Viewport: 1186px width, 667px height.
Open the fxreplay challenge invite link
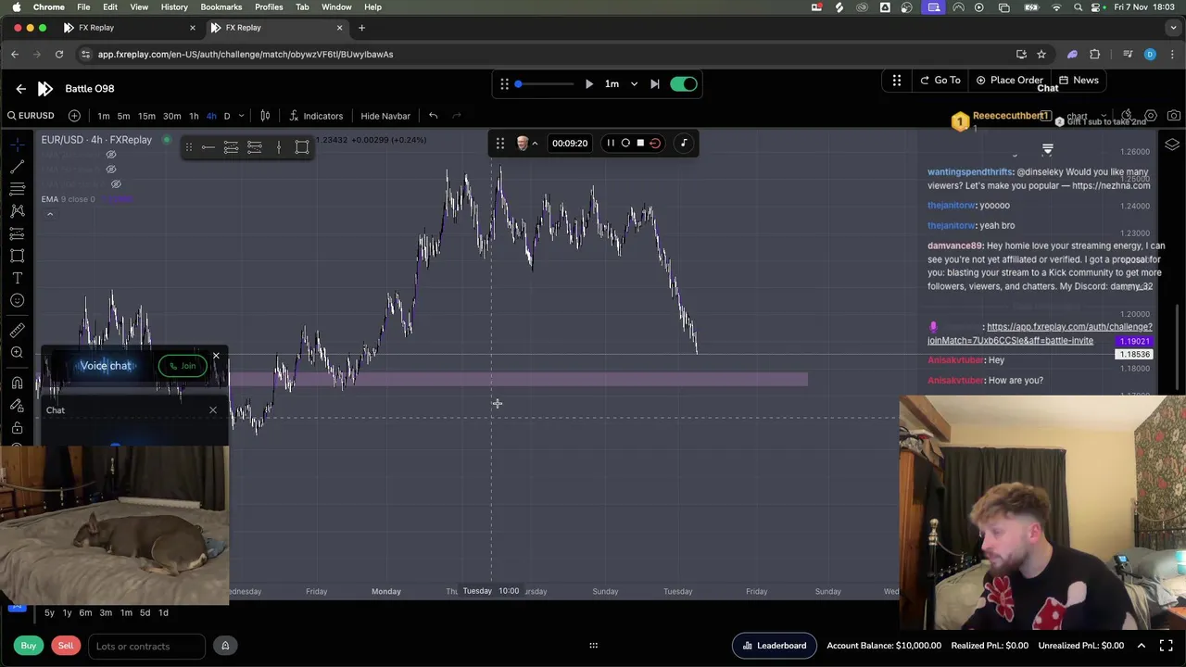point(1040,333)
